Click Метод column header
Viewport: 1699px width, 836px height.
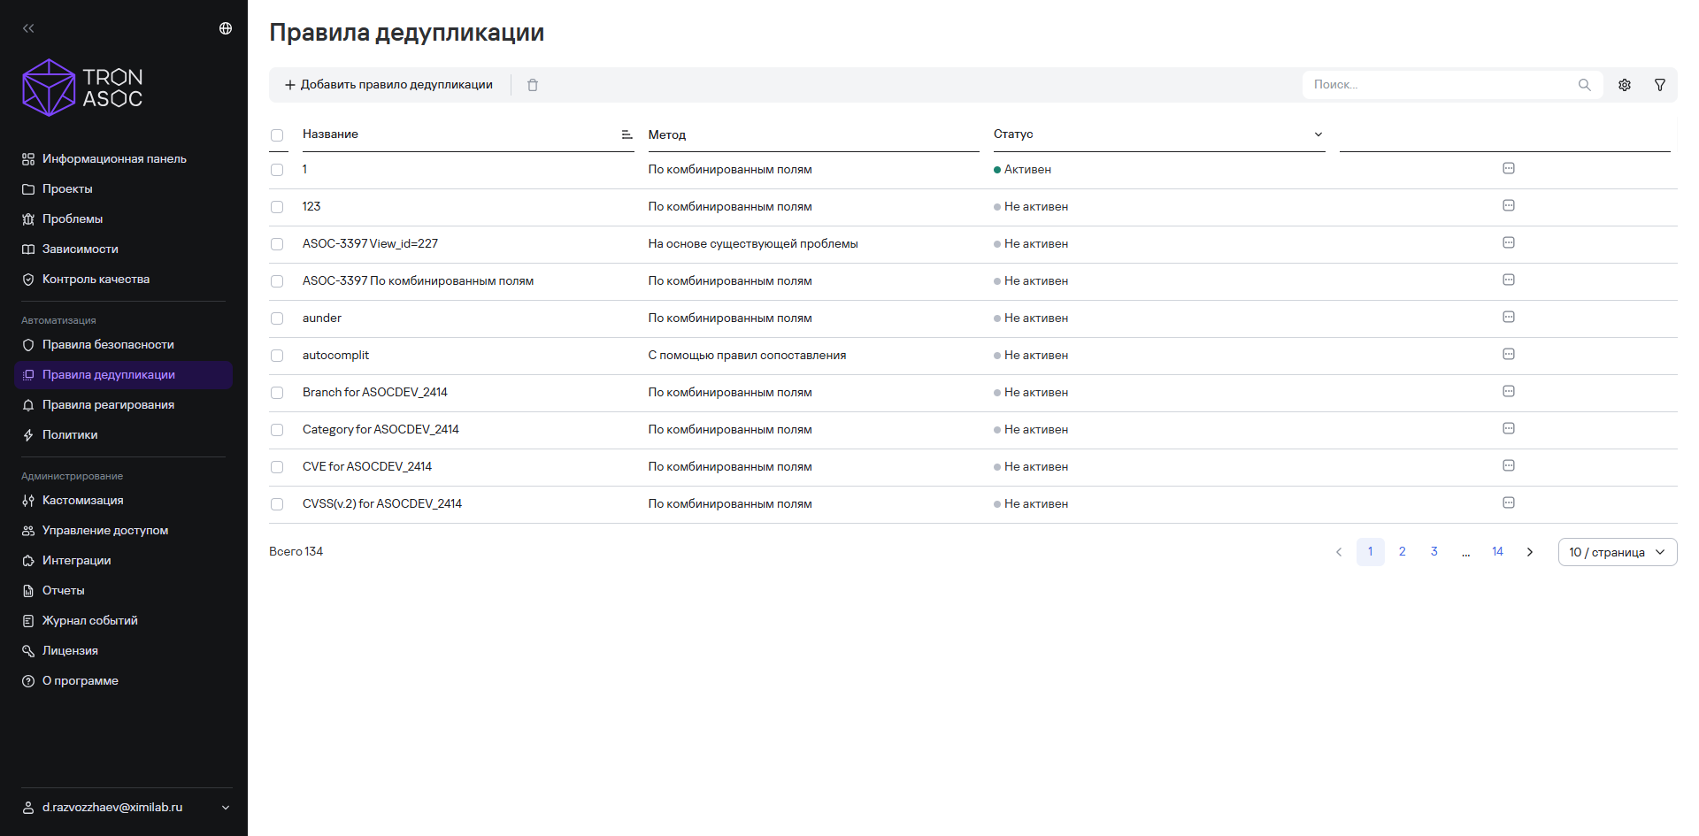(667, 135)
